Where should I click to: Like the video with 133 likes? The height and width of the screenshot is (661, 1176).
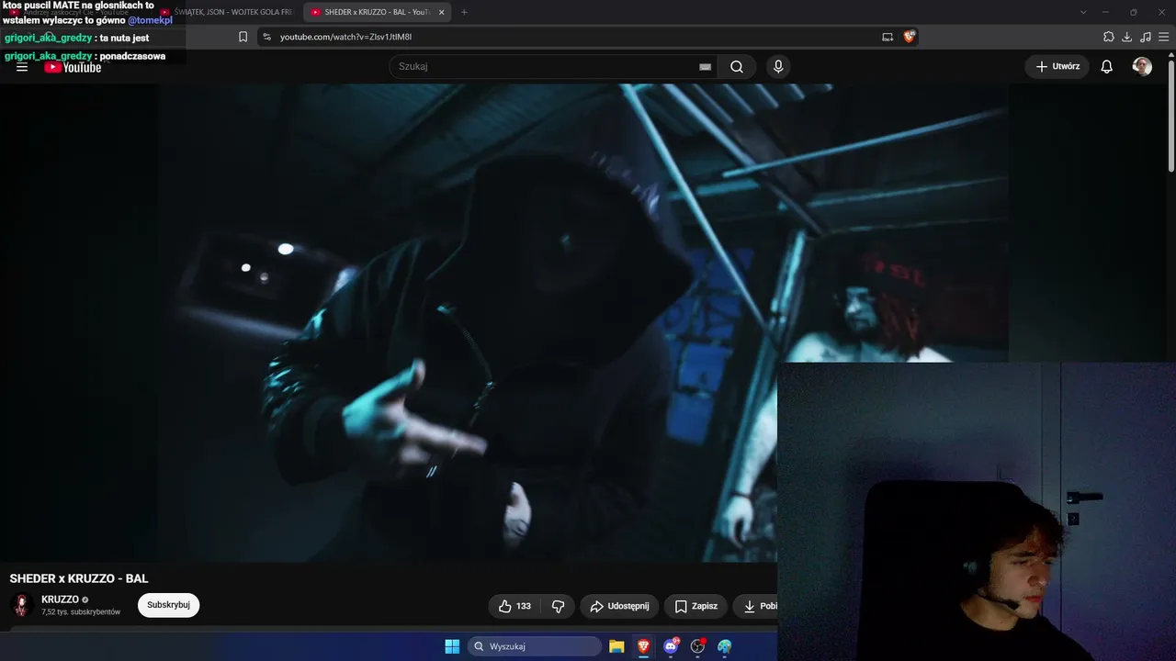(x=515, y=606)
